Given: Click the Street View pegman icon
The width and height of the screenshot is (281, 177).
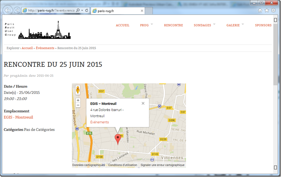Looking at the screenshot, I should click(x=78, y=90).
